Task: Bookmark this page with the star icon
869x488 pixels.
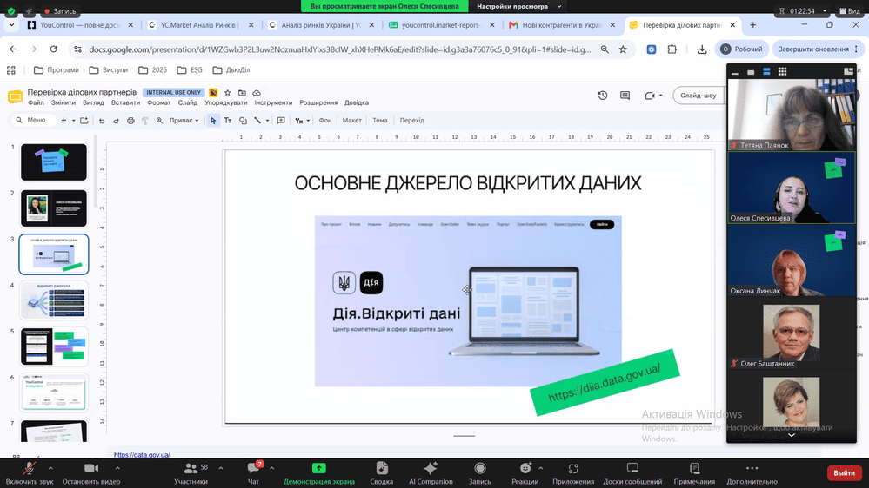Action: pyautogui.click(x=623, y=49)
